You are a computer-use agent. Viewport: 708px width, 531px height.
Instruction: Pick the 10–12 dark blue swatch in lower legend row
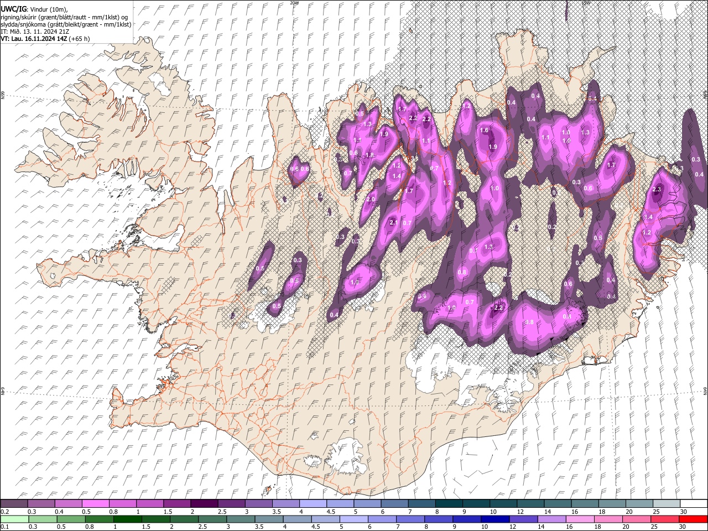coord(494,519)
